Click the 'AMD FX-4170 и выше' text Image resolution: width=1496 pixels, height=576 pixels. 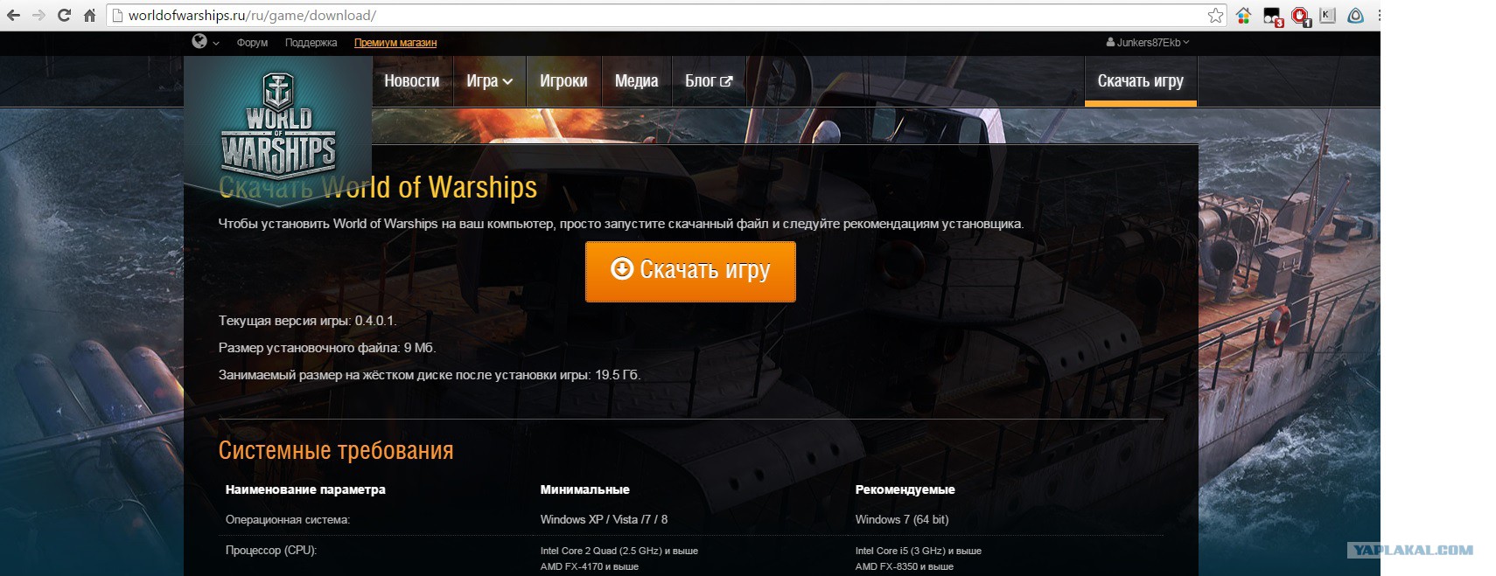coord(589,566)
